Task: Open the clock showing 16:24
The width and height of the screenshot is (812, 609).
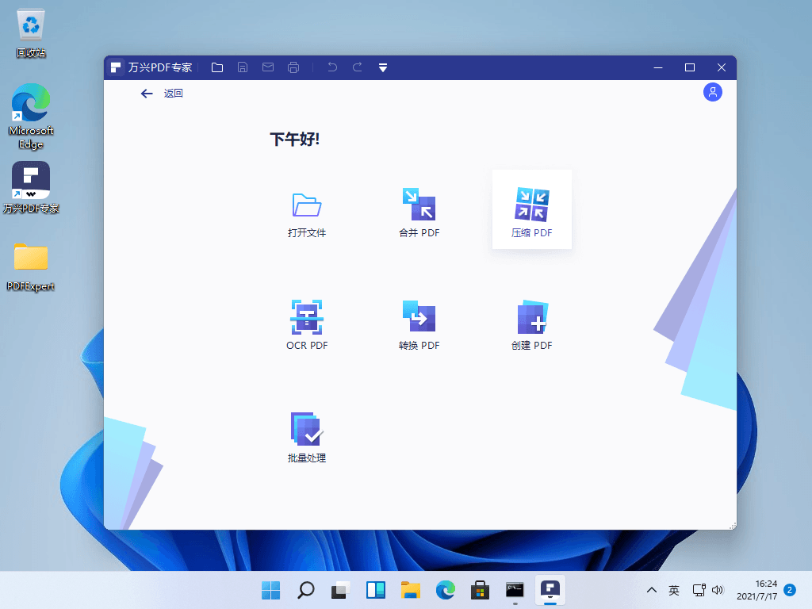Action: pyautogui.click(x=756, y=590)
